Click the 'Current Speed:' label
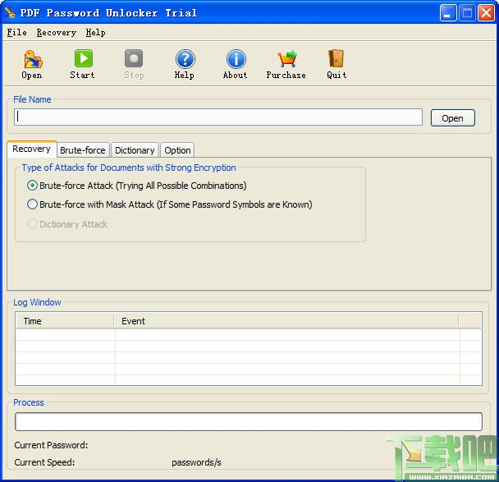Viewport: 499px width, 482px height. (x=44, y=462)
